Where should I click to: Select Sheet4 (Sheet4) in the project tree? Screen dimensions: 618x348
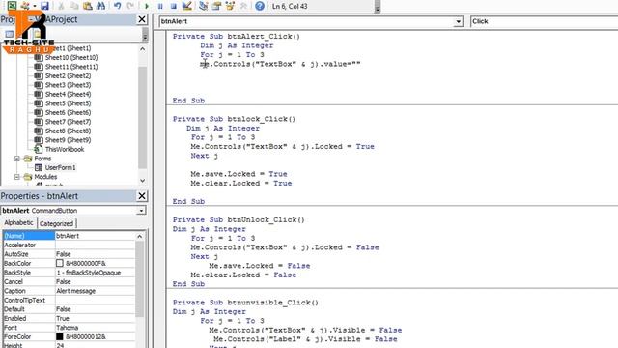68,95
